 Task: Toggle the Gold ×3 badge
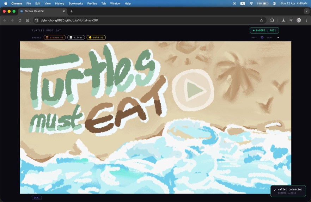pos(96,37)
